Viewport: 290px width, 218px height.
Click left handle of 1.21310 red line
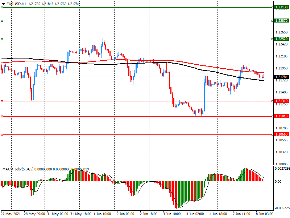click(x=2, y=101)
